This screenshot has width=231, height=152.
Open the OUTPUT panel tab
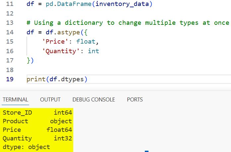tap(50, 99)
